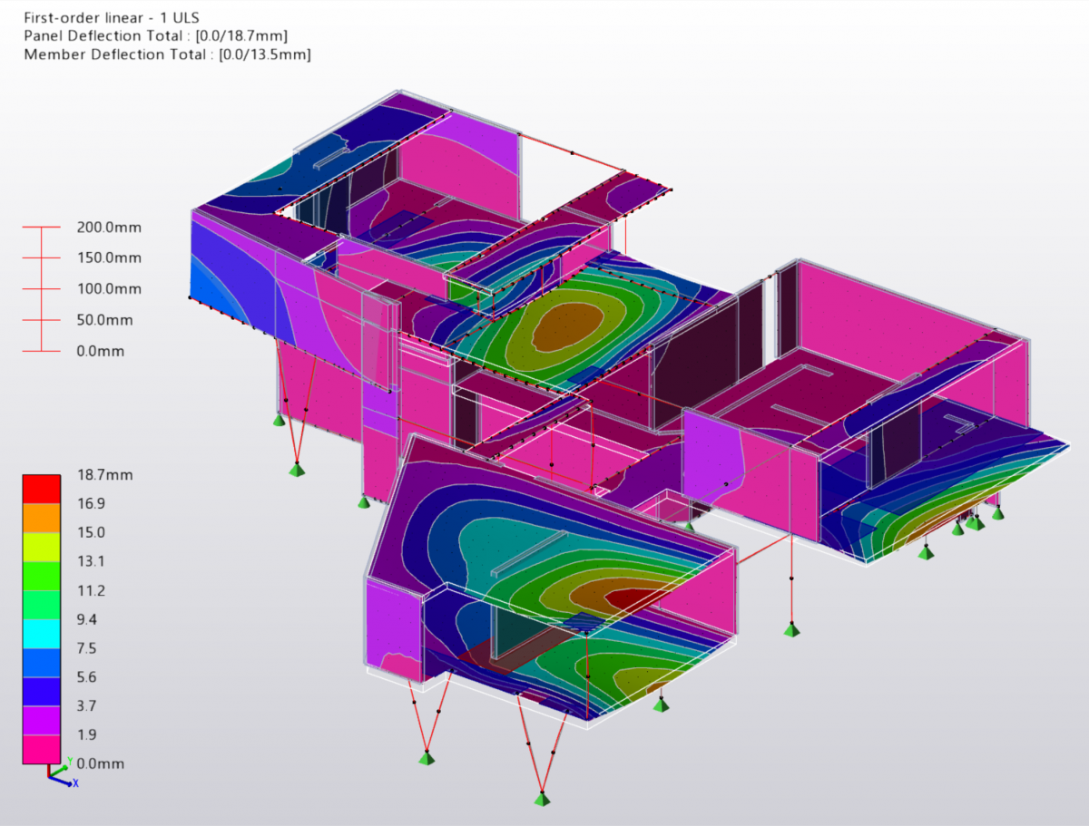Select the yellow-green swatch below 15.0
Image resolution: width=1089 pixels, height=826 pixels.
pyautogui.click(x=42, y=546)
